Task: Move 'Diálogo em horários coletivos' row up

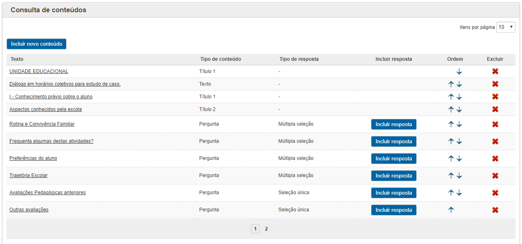Action: [451, 84]
